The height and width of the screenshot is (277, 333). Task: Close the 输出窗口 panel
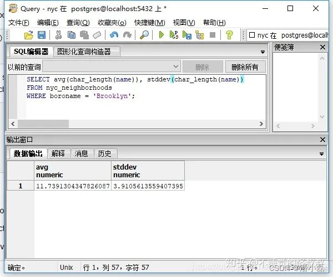[x=322, y=140]
